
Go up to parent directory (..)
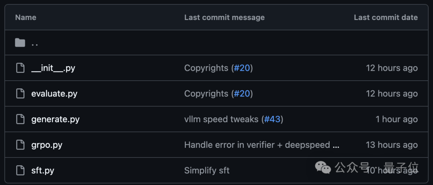35,43
